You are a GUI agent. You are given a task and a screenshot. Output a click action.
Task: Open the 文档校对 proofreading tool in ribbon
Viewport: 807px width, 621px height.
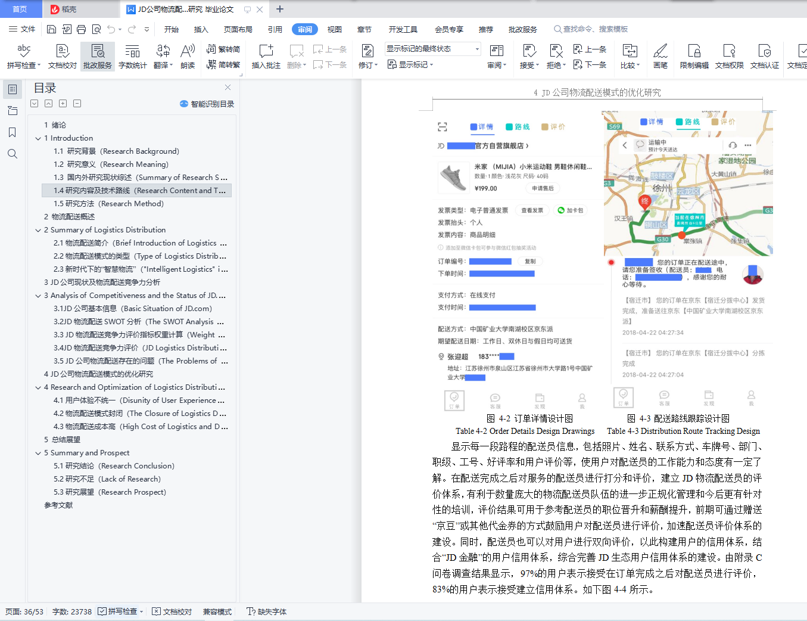(63, 57)
